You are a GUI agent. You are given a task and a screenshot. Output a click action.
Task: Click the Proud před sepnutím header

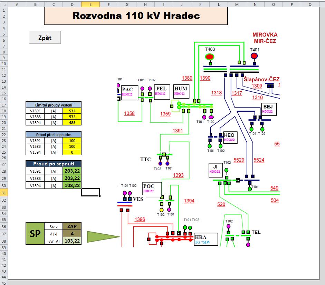[54, 135]
